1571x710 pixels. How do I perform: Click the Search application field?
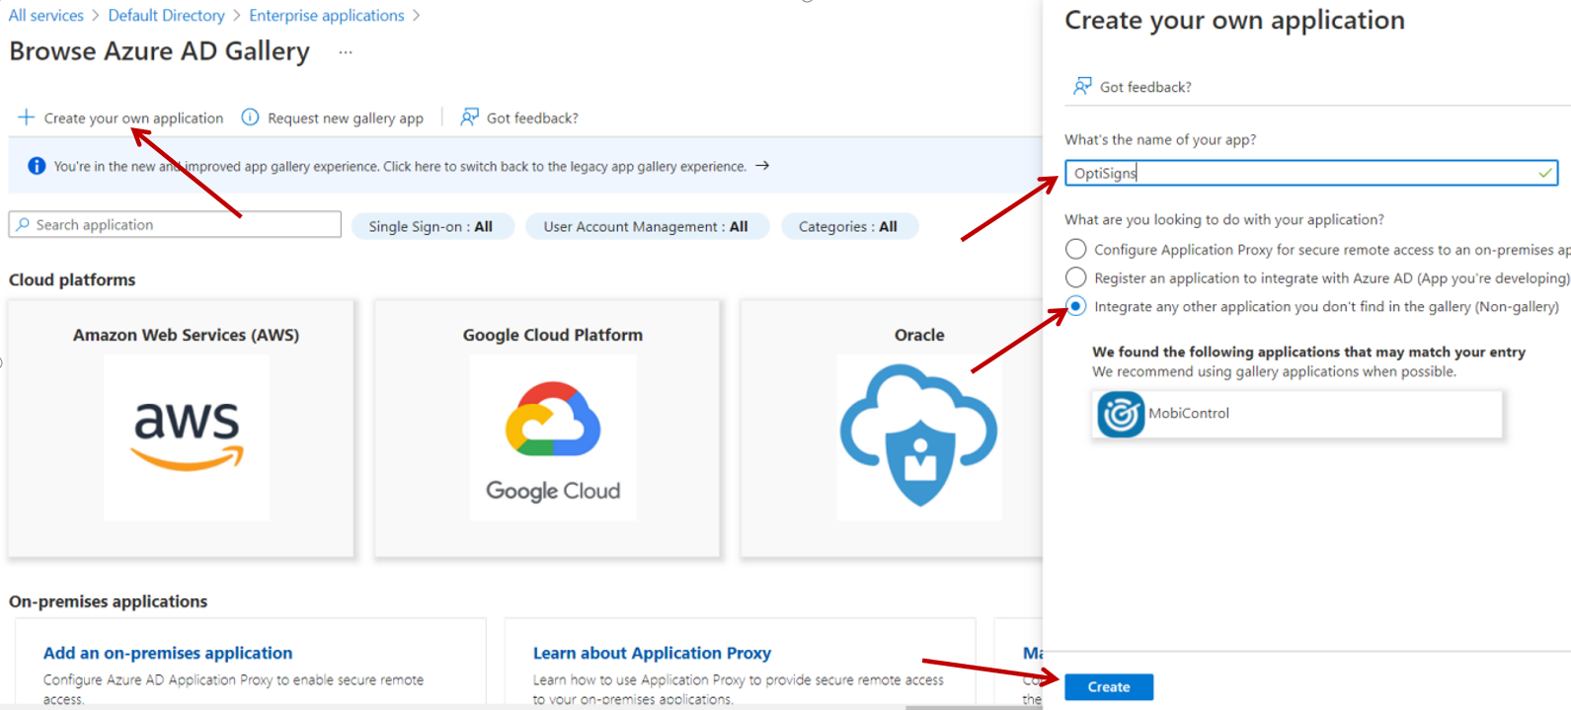(175, 224)
